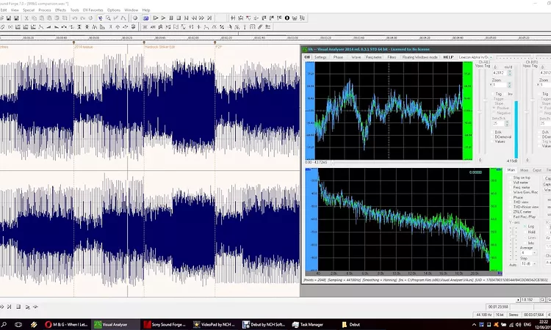Viewport: 551px width, 330px height.
Task: Click the Go to End transport icon
Action: tap(209, 18)
